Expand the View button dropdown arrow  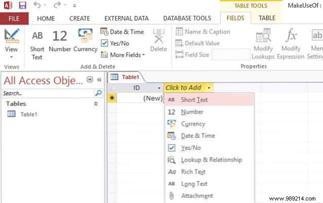click(12, 57)
